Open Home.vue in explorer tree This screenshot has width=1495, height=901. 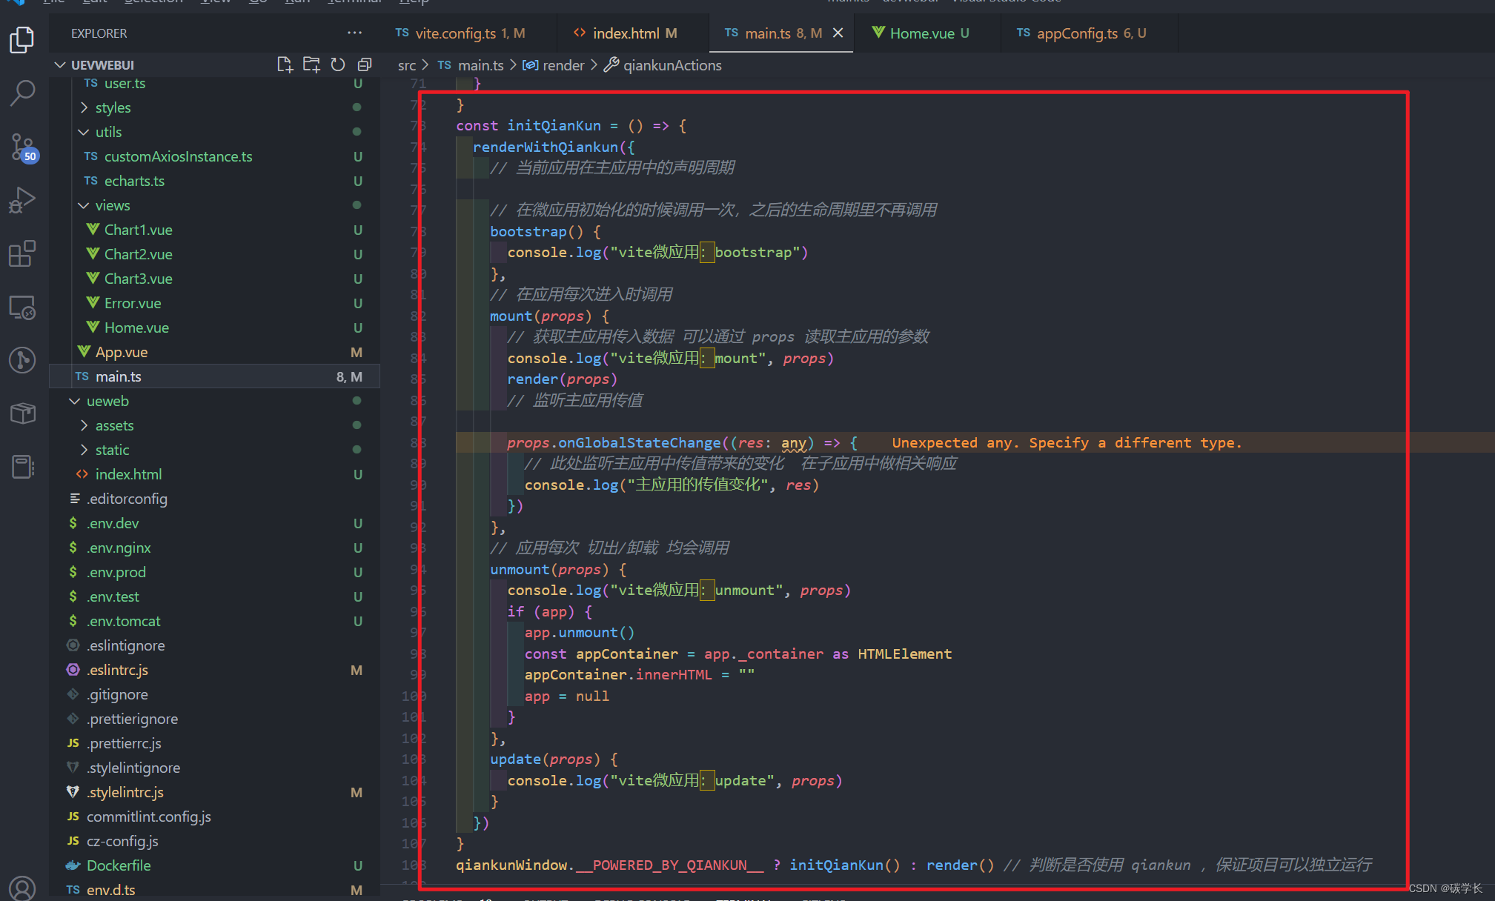215,328
